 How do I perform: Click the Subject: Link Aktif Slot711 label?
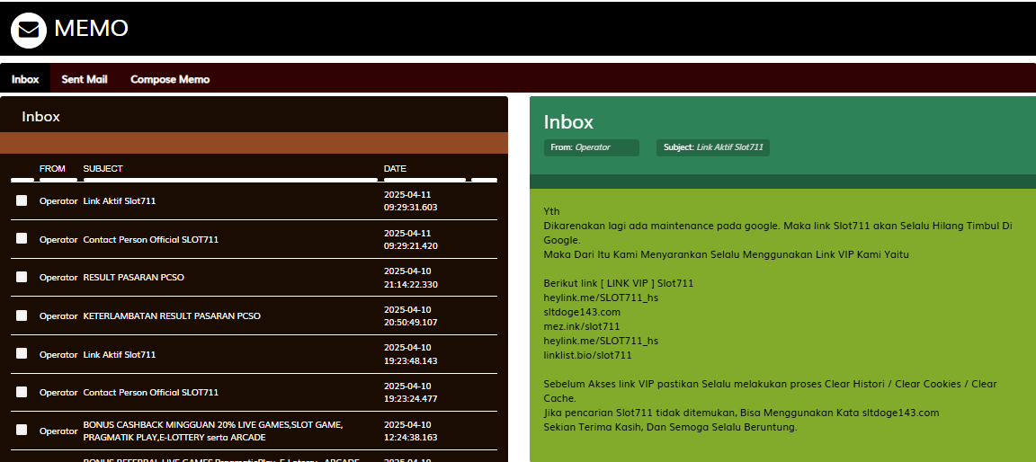713,147
